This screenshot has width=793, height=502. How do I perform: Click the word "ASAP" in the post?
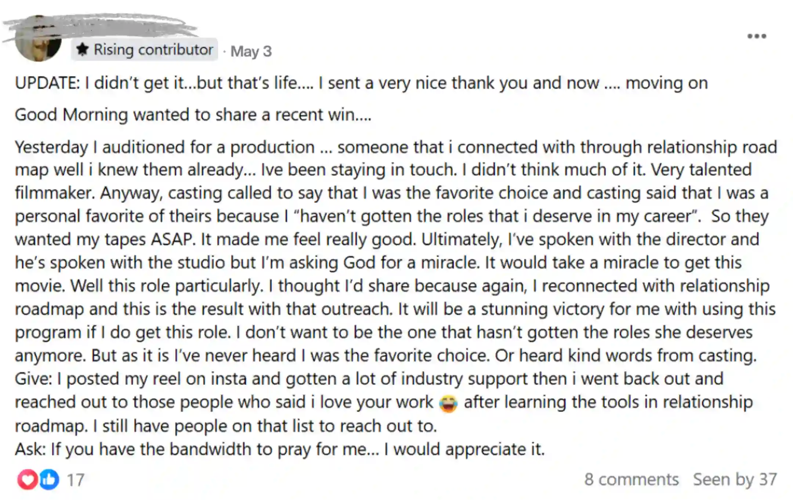coord(172,240)
